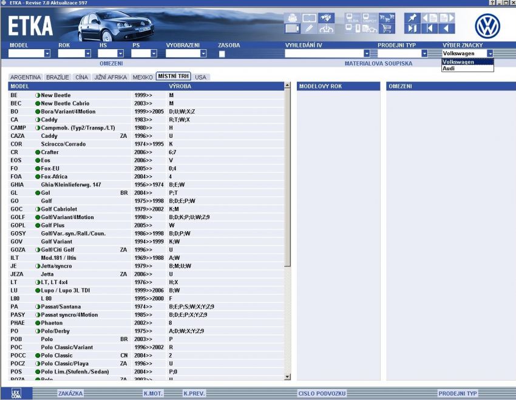Expand the HS dropdown
Viewport: 516px width, 400px height.
120,53
